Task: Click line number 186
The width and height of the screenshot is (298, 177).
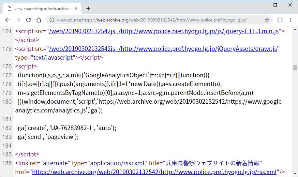Action: (7, 163)
